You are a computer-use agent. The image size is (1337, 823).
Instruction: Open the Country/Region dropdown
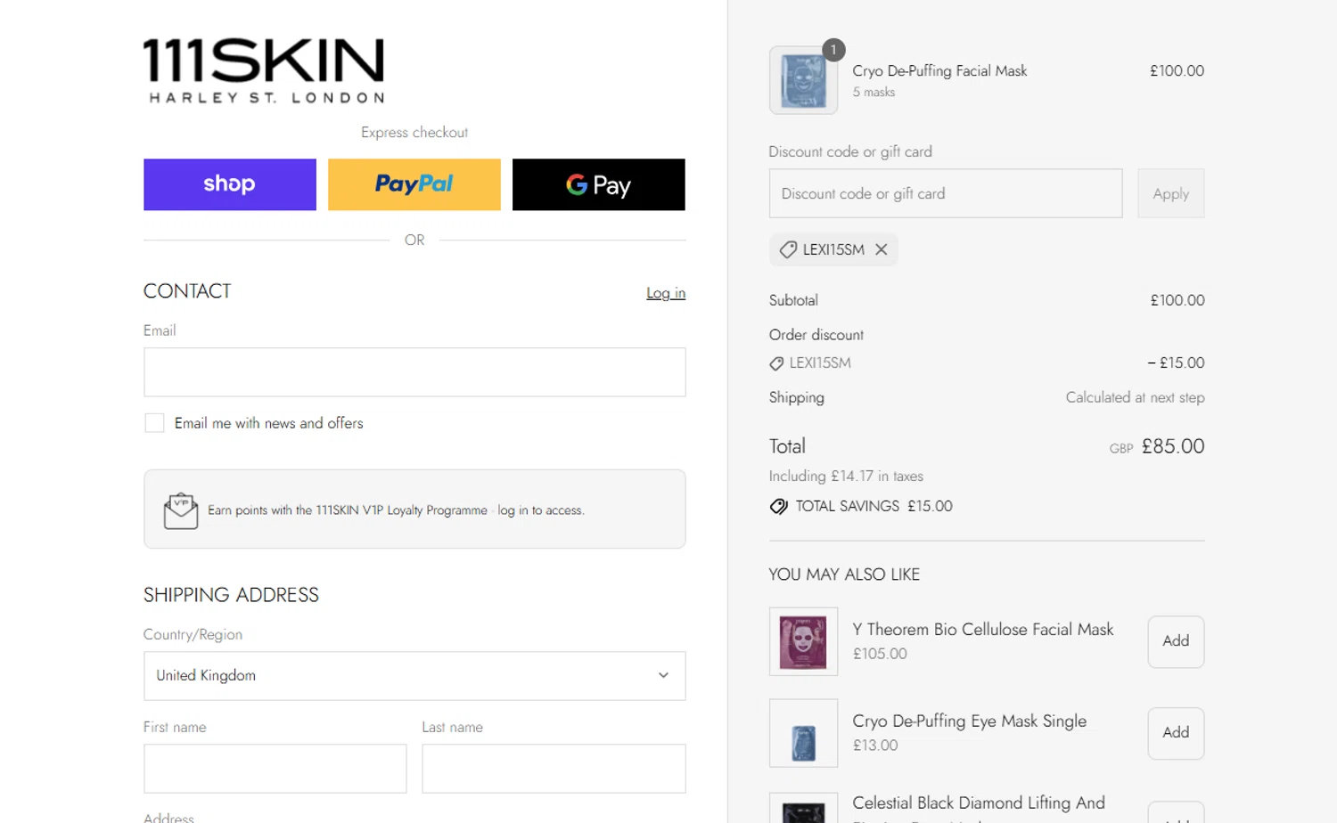[x=414, y=676]
